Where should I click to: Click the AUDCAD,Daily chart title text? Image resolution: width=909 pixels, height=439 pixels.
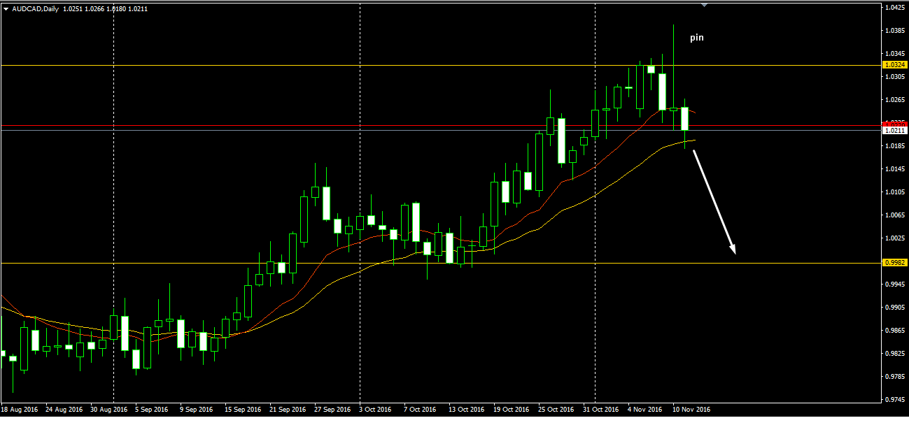point(36,9)
